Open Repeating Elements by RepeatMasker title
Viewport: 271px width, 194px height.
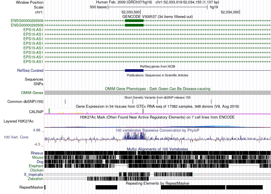(157, 183)
